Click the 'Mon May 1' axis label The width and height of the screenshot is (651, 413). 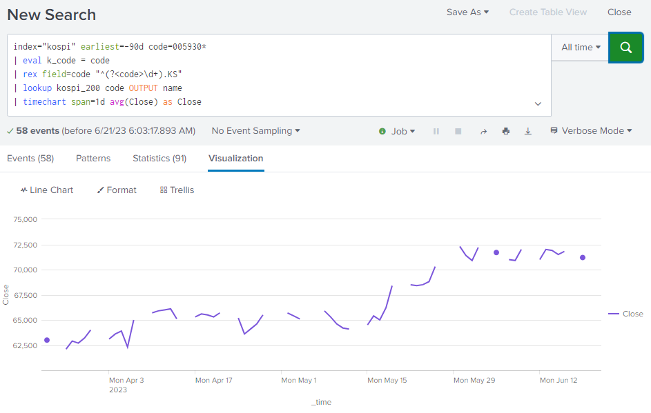(298, 380)
